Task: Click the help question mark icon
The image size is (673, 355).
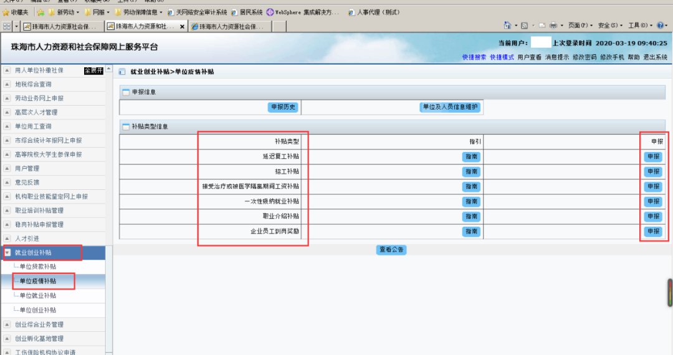Action: pyautogui.click(x=660, y=26)
